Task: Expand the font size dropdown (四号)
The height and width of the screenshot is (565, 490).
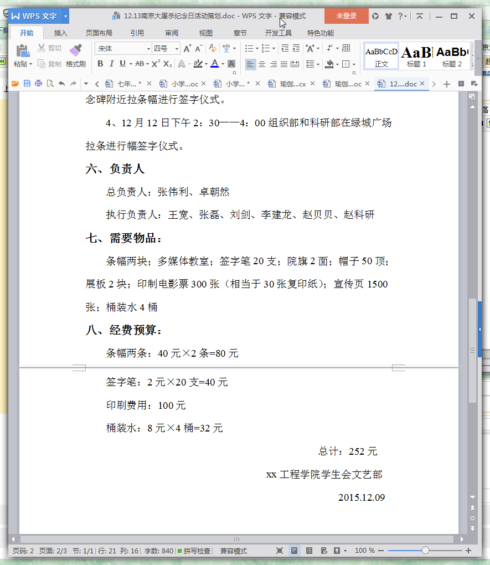Action: point(177,49)
